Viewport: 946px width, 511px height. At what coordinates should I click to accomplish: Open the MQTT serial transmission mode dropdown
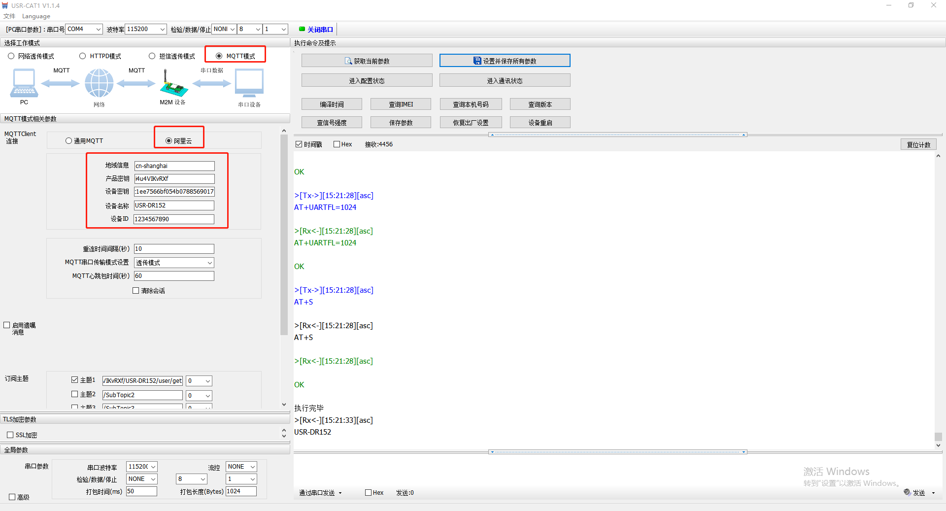tap(174, 263)
